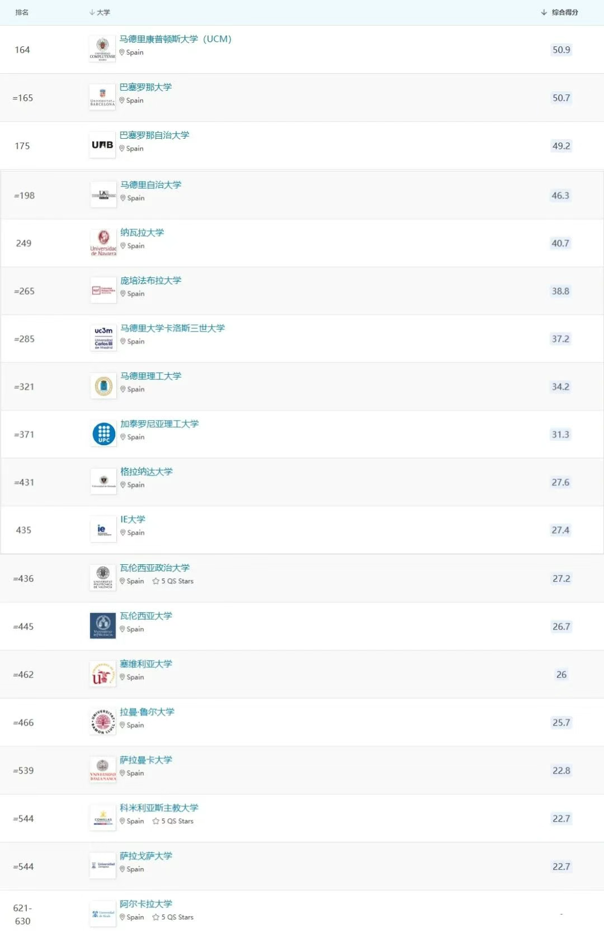Click the uc3m Carlos III logo
The width and height of the screenshot is (604, 938).
(103, 338)
